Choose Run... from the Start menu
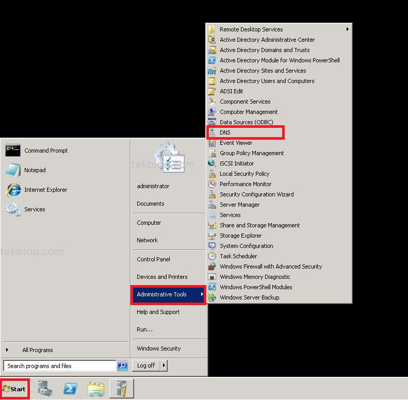The width and height of the screenshot is (408, 400). pyautogui.click(x=144, y=329)
